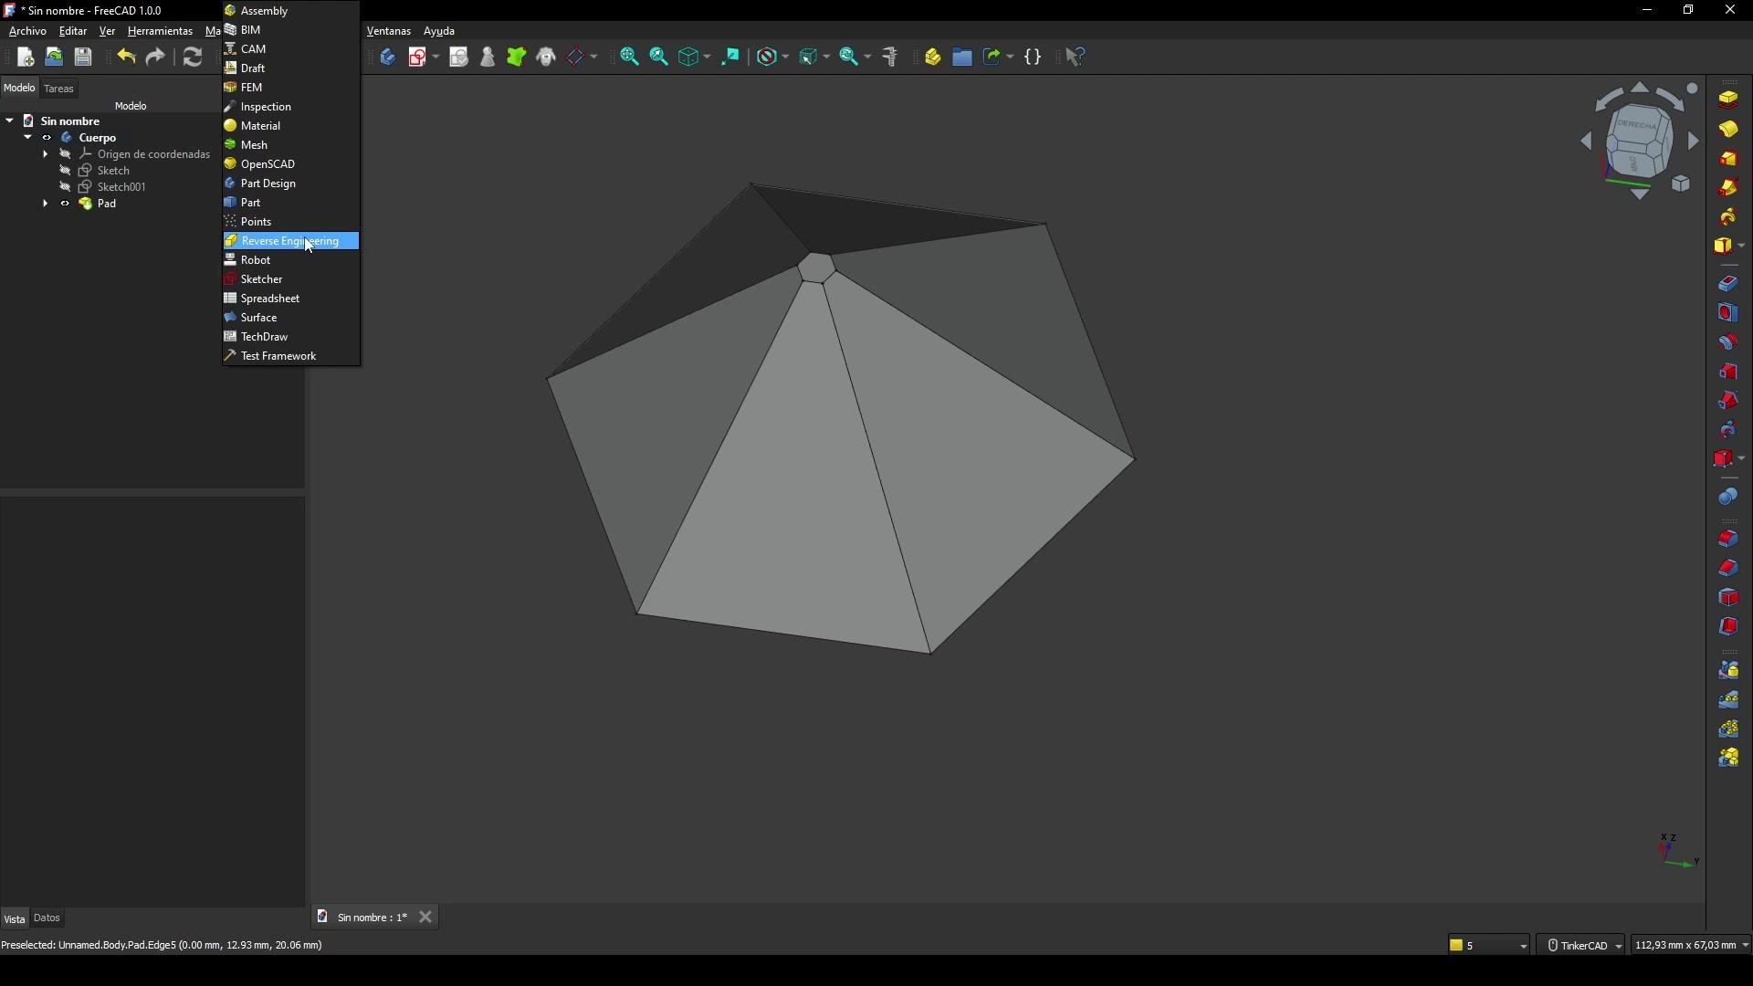The image size is (1753, 986).
Task: Click the save document icon
Action: [x=83, y=57]
